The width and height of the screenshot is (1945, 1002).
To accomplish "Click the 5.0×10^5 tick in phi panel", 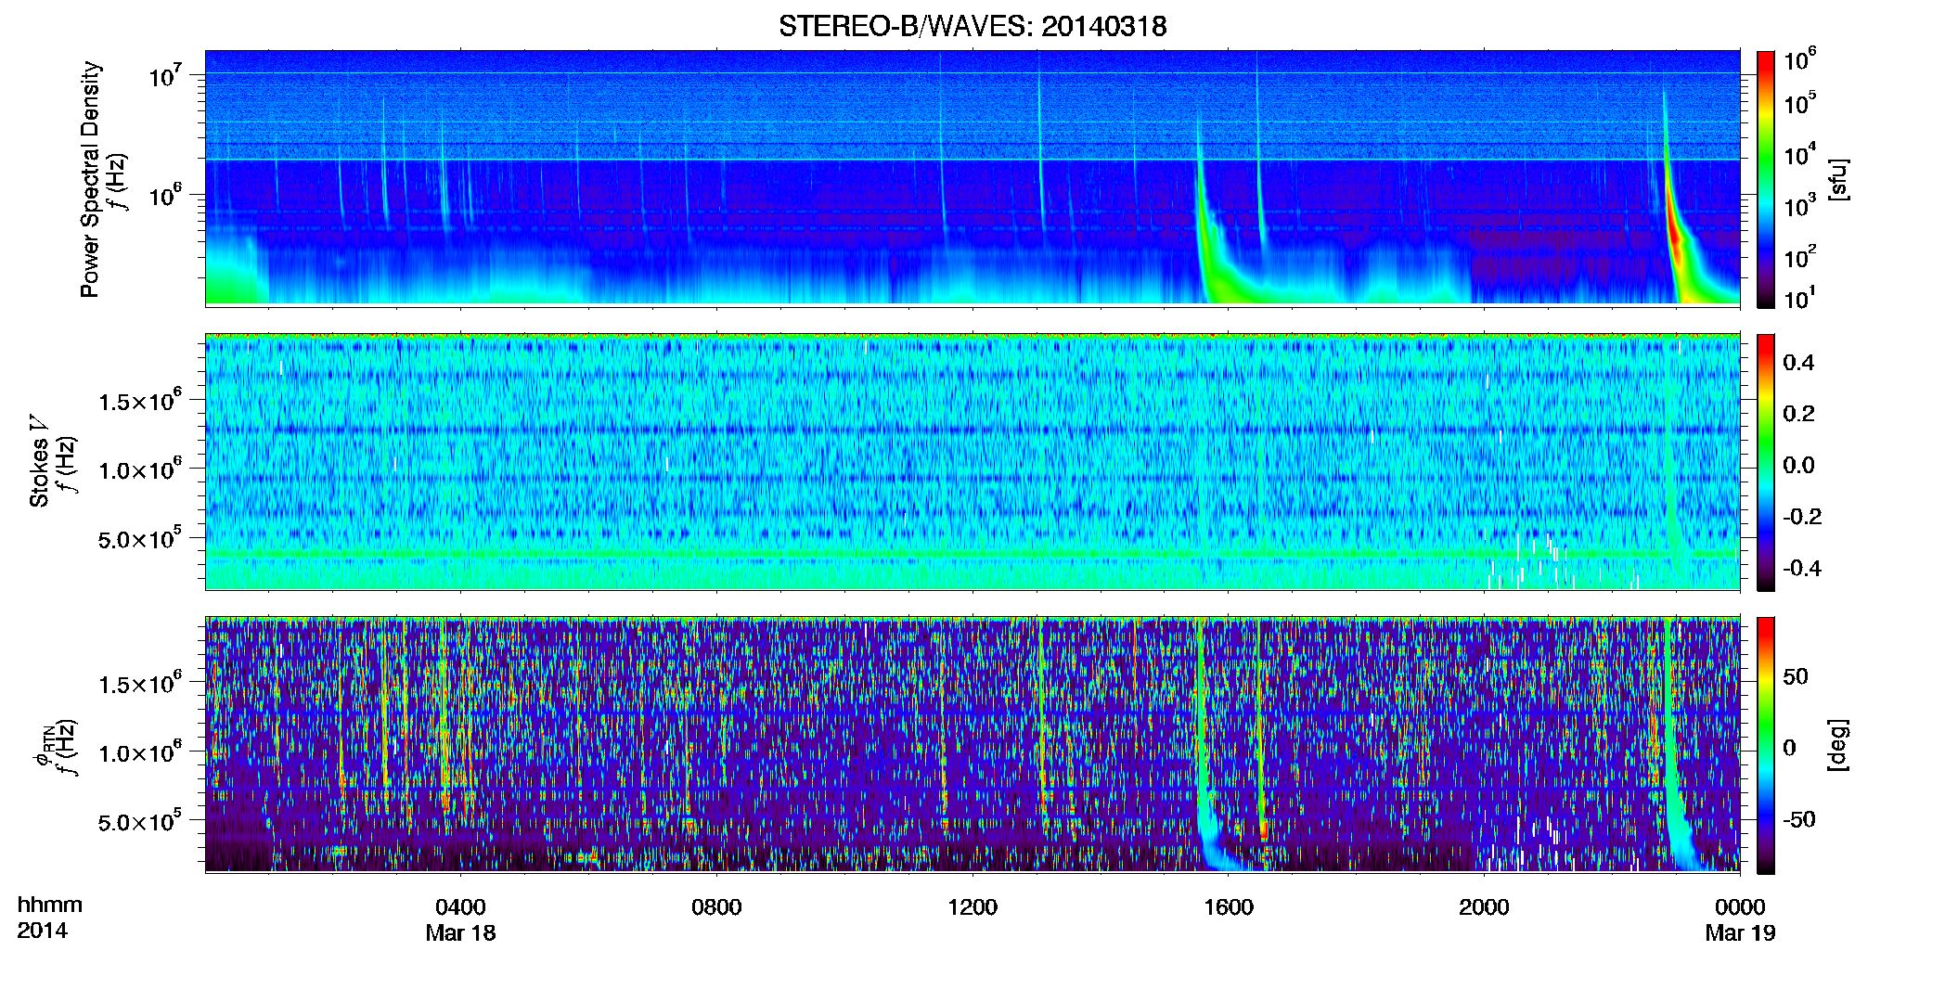I will pyautogui.click(x=140, y=822).
